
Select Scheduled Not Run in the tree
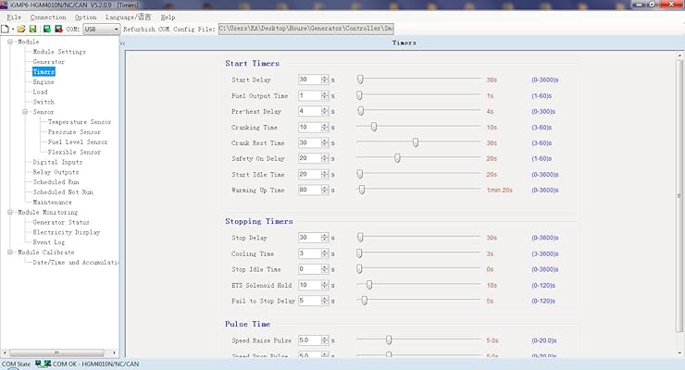(63, 192)
